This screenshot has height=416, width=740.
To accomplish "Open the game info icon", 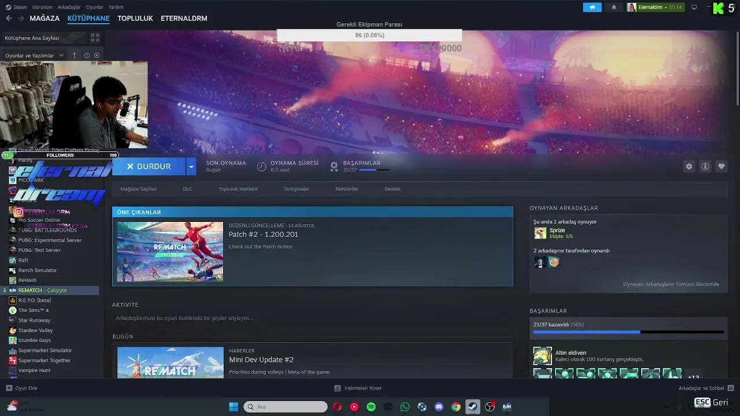I will pos(705,166).
